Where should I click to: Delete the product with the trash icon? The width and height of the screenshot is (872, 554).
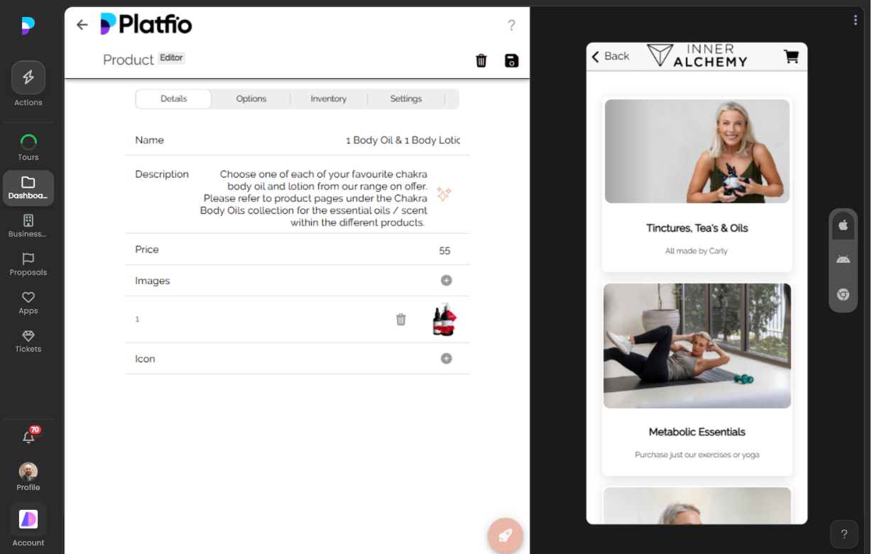pos(481,61)
